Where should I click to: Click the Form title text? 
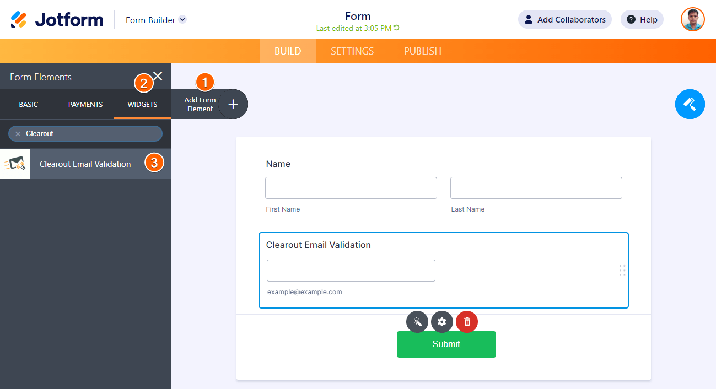pos(358,16)
